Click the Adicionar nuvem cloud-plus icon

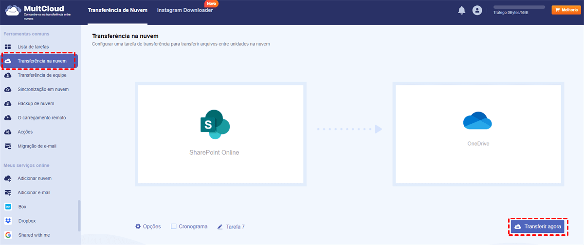(x=8, y=178)
